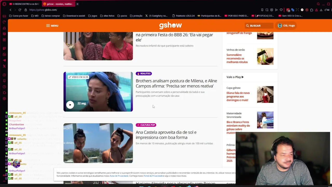332x187 pixels.
Task: Open the Paletools v26.0.24 bookmark
Action: point(183,16)
